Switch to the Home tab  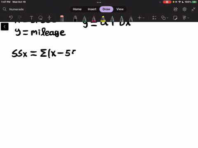point(77,9)
